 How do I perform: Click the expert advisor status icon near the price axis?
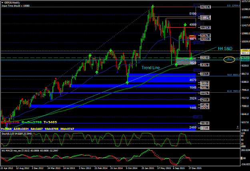[x=238, y=127]
